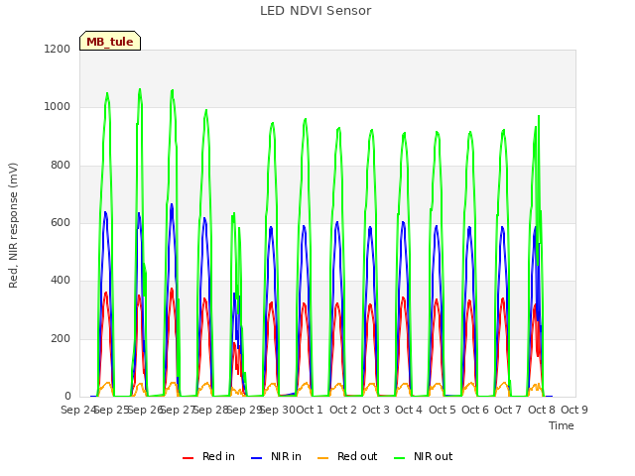Click the orange Red out legend swatch
The image size is (635, 476).
(x=322, y=458)
